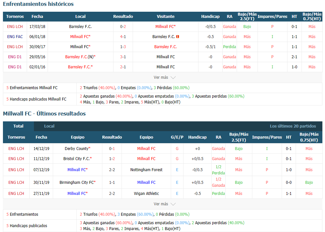Select '1/2 Perdida' in Nottingham Forest row
This screenshot has height=232, width=325.
[x=218, y=170]
